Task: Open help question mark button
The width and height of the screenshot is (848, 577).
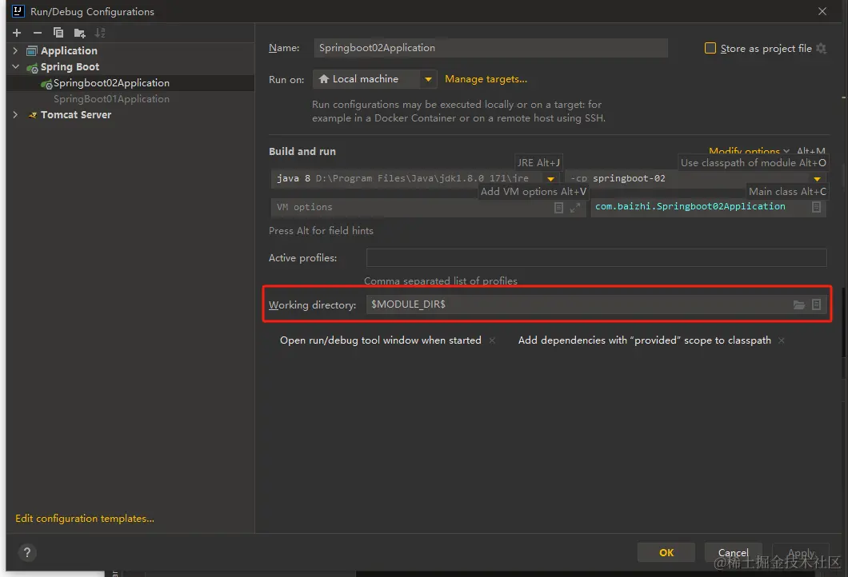Action: [27, 552]
